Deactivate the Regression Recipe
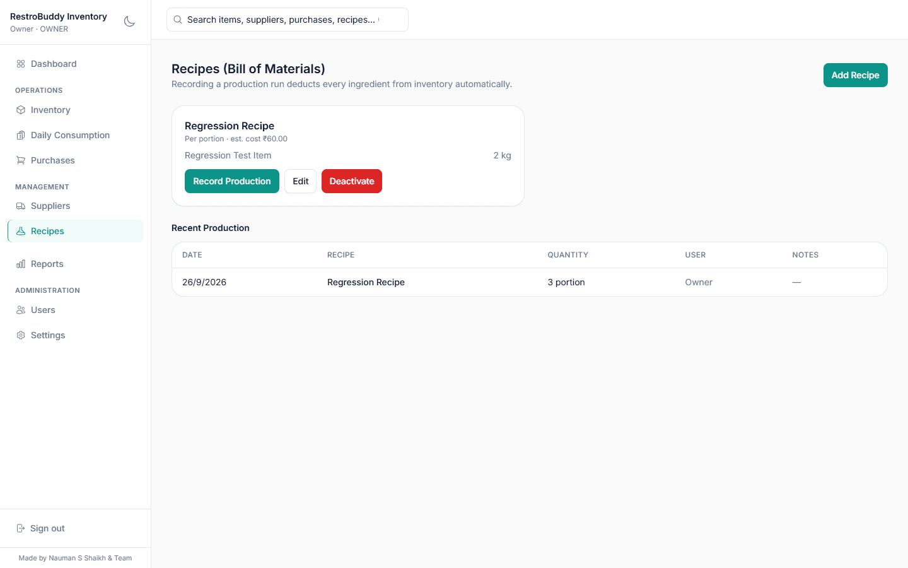 coord(352,181)
